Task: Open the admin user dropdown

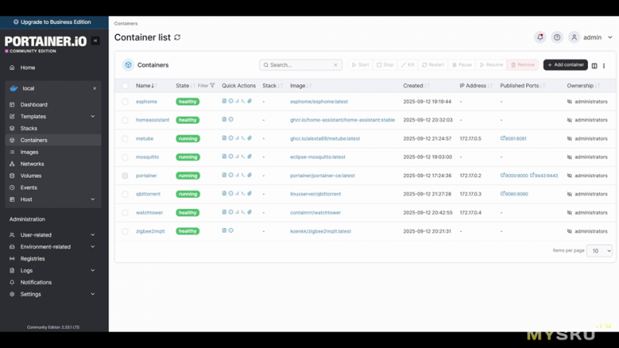Action: tap(590, 37)
